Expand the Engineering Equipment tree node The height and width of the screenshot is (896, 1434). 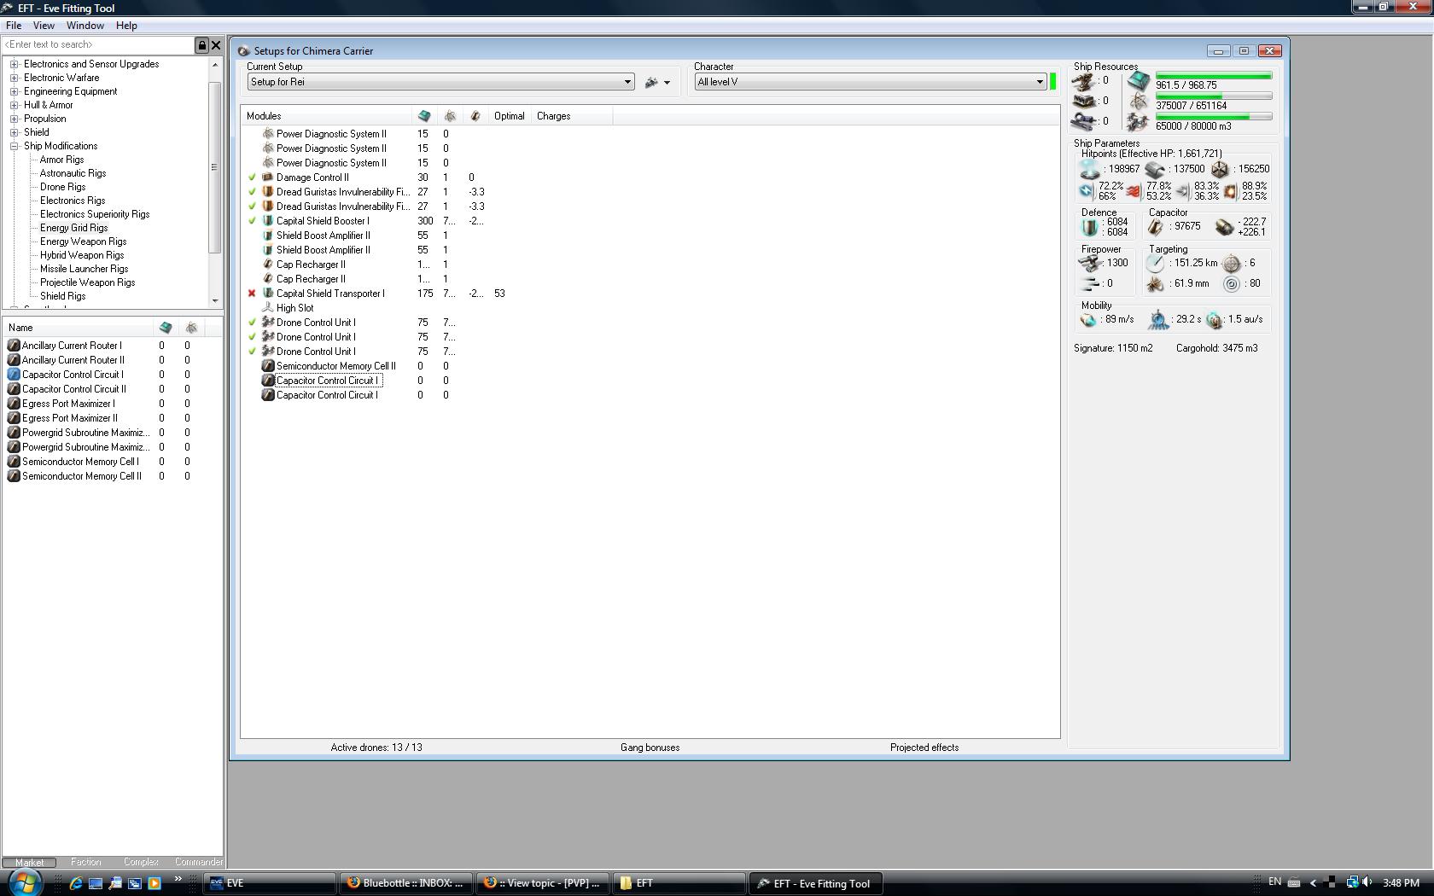coord(15,91)
